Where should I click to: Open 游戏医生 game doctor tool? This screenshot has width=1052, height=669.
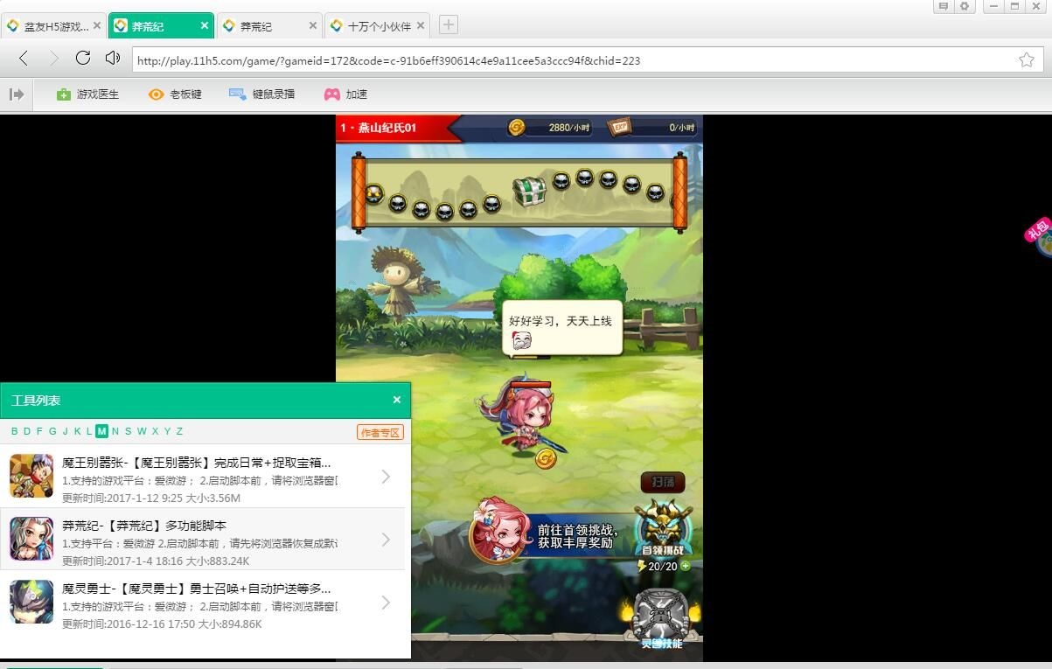(87, 94)
